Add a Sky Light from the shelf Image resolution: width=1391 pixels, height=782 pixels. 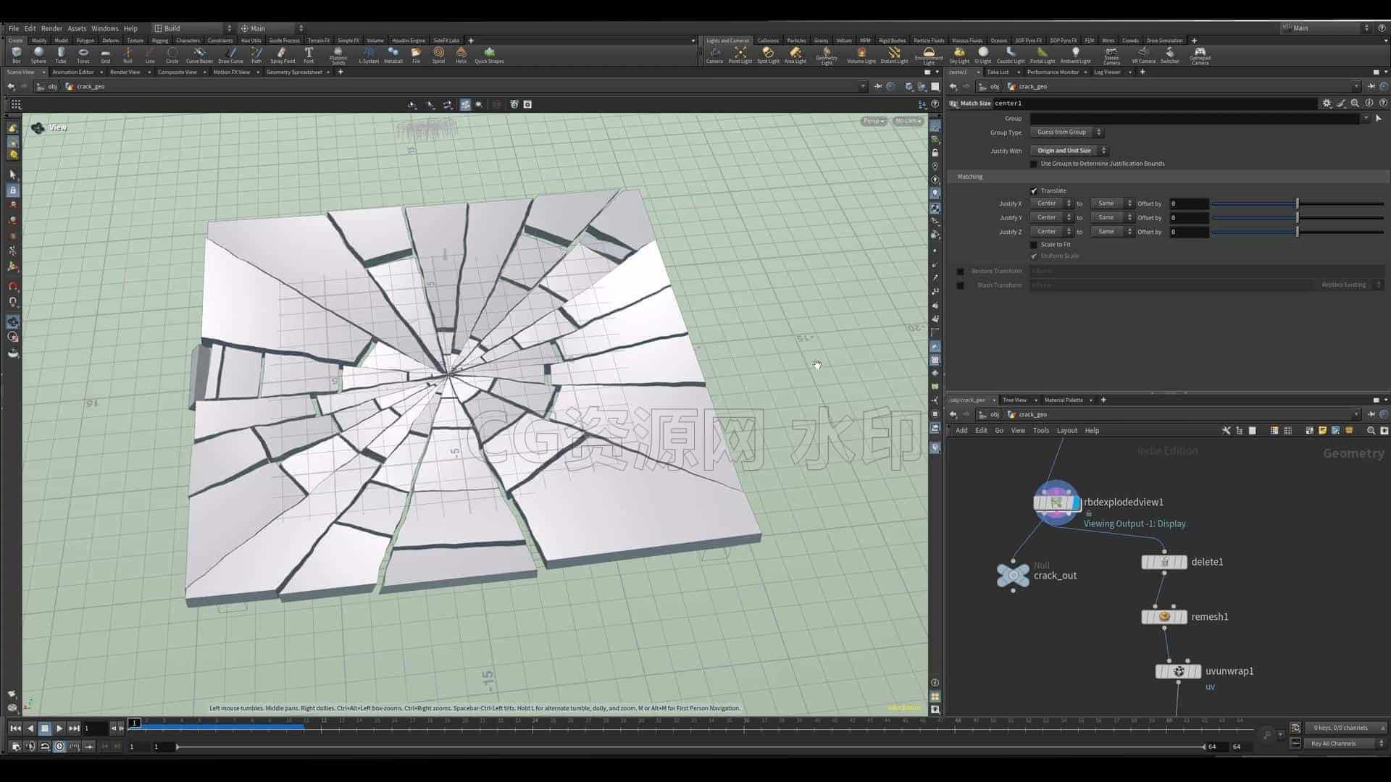pos(959,55)
